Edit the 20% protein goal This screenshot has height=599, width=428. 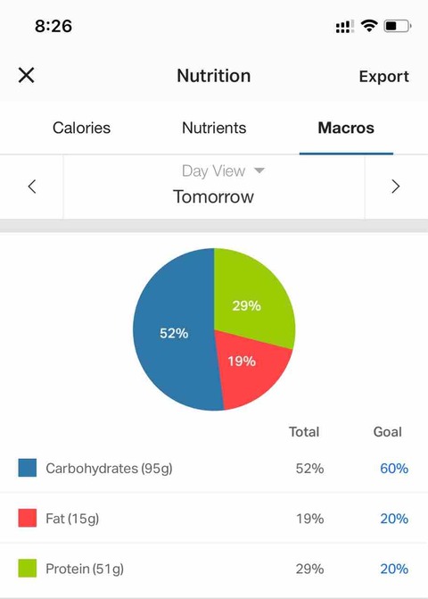(x=394, y=569)
